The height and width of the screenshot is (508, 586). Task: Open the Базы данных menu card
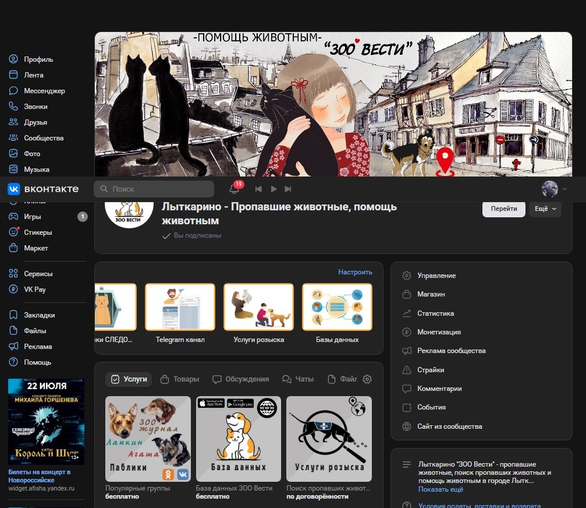pos(337,313)
